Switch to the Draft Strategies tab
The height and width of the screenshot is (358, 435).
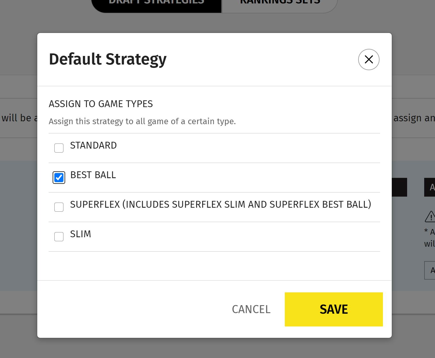pos(156,3)
